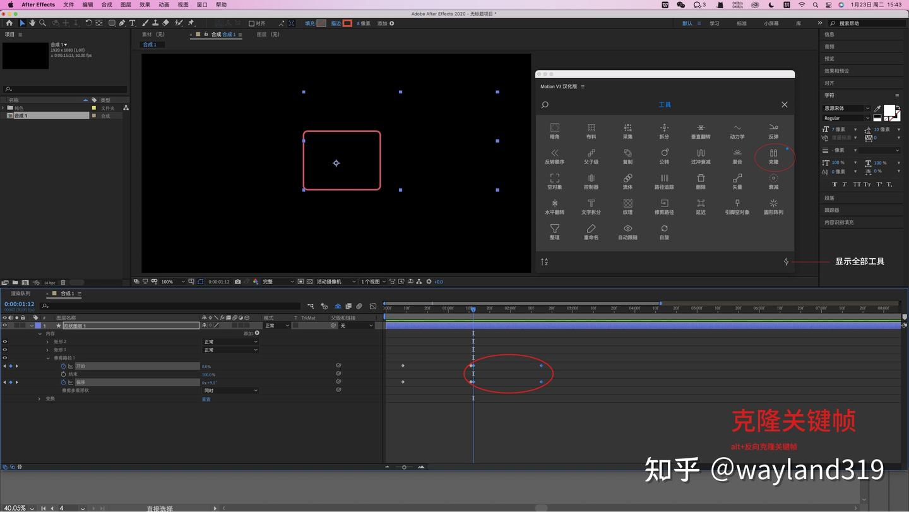Click the timeline zoom slider
Screen dimensions: 909x512
tap(404, 467)
